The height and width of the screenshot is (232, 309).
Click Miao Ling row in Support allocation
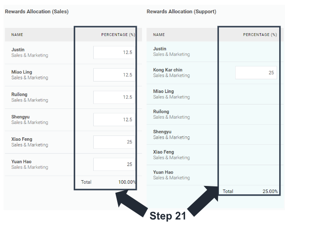[163, 94]
